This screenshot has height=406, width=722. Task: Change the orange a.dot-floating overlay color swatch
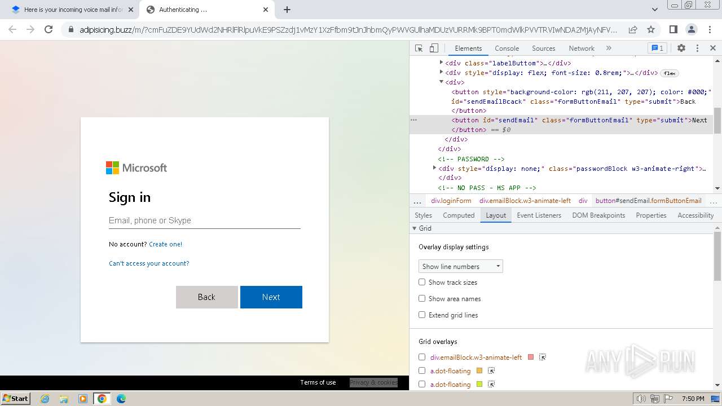tap(479, 370)
